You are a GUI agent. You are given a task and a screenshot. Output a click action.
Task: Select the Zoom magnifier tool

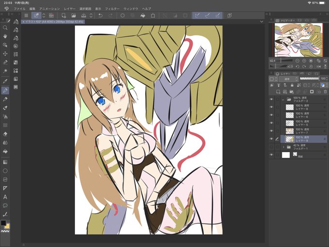tap(5, 28)
